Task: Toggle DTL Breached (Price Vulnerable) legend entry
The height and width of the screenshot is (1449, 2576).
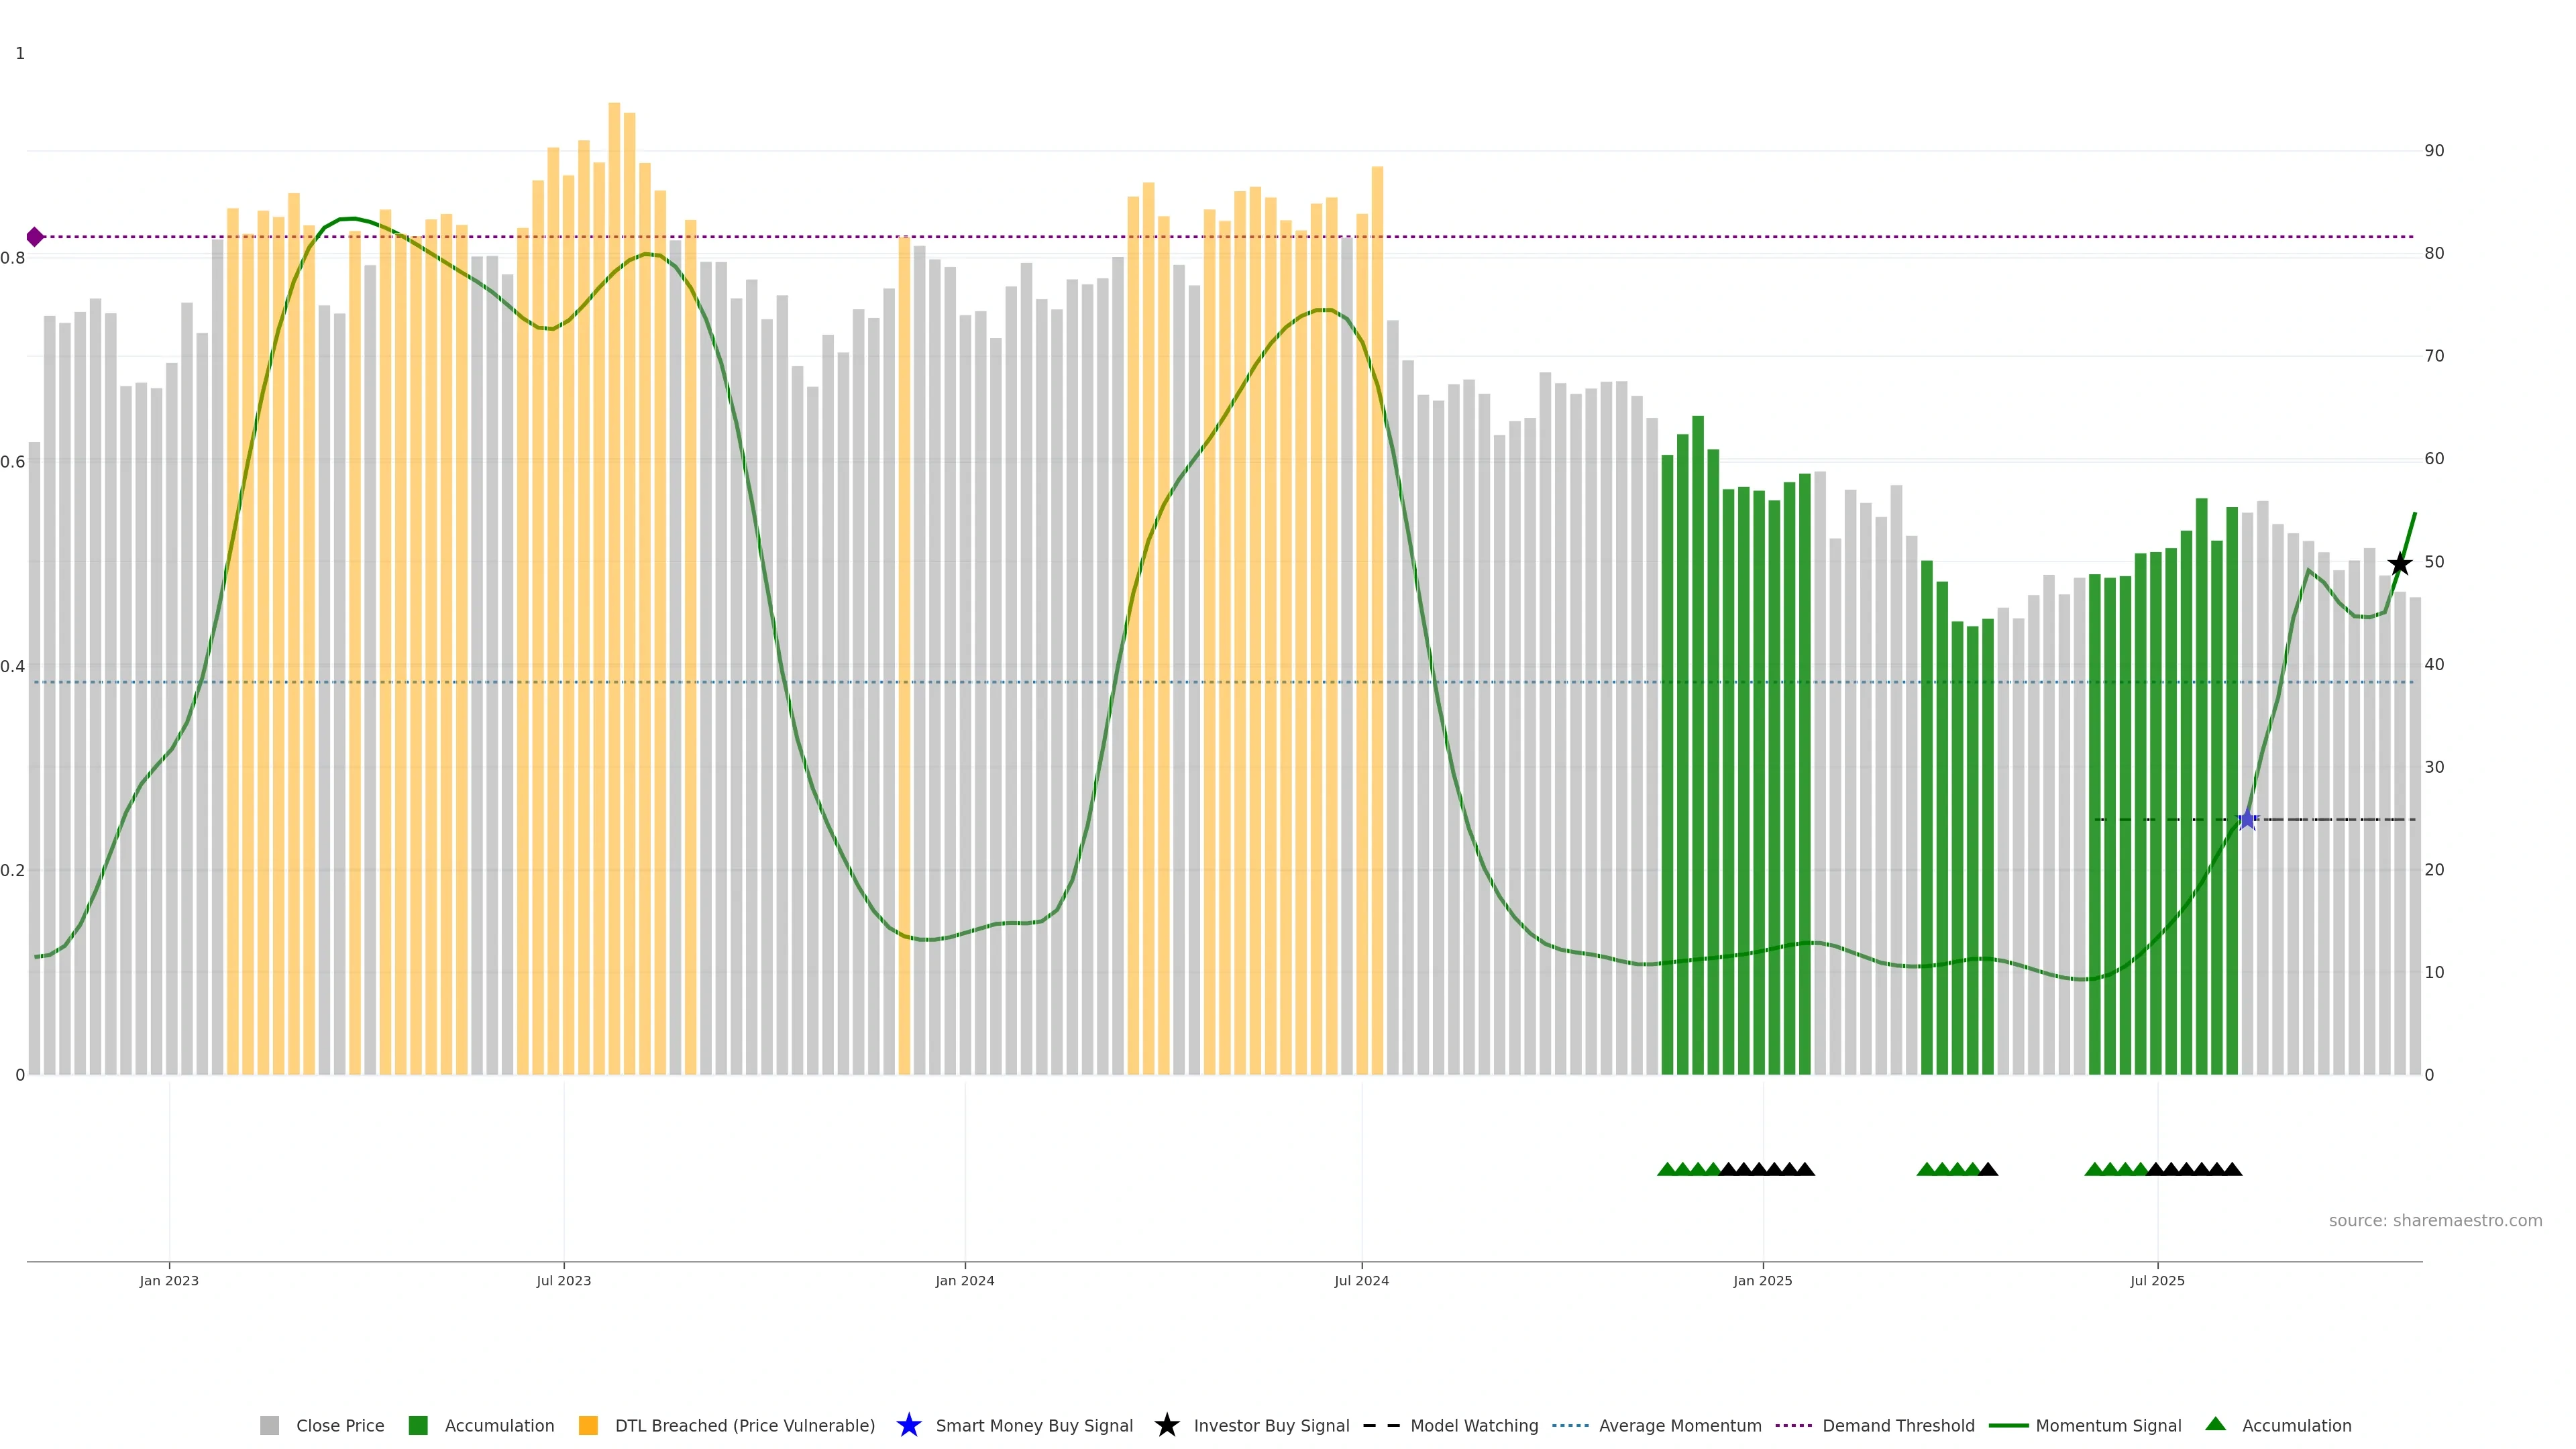Action: click(744, 1426)
